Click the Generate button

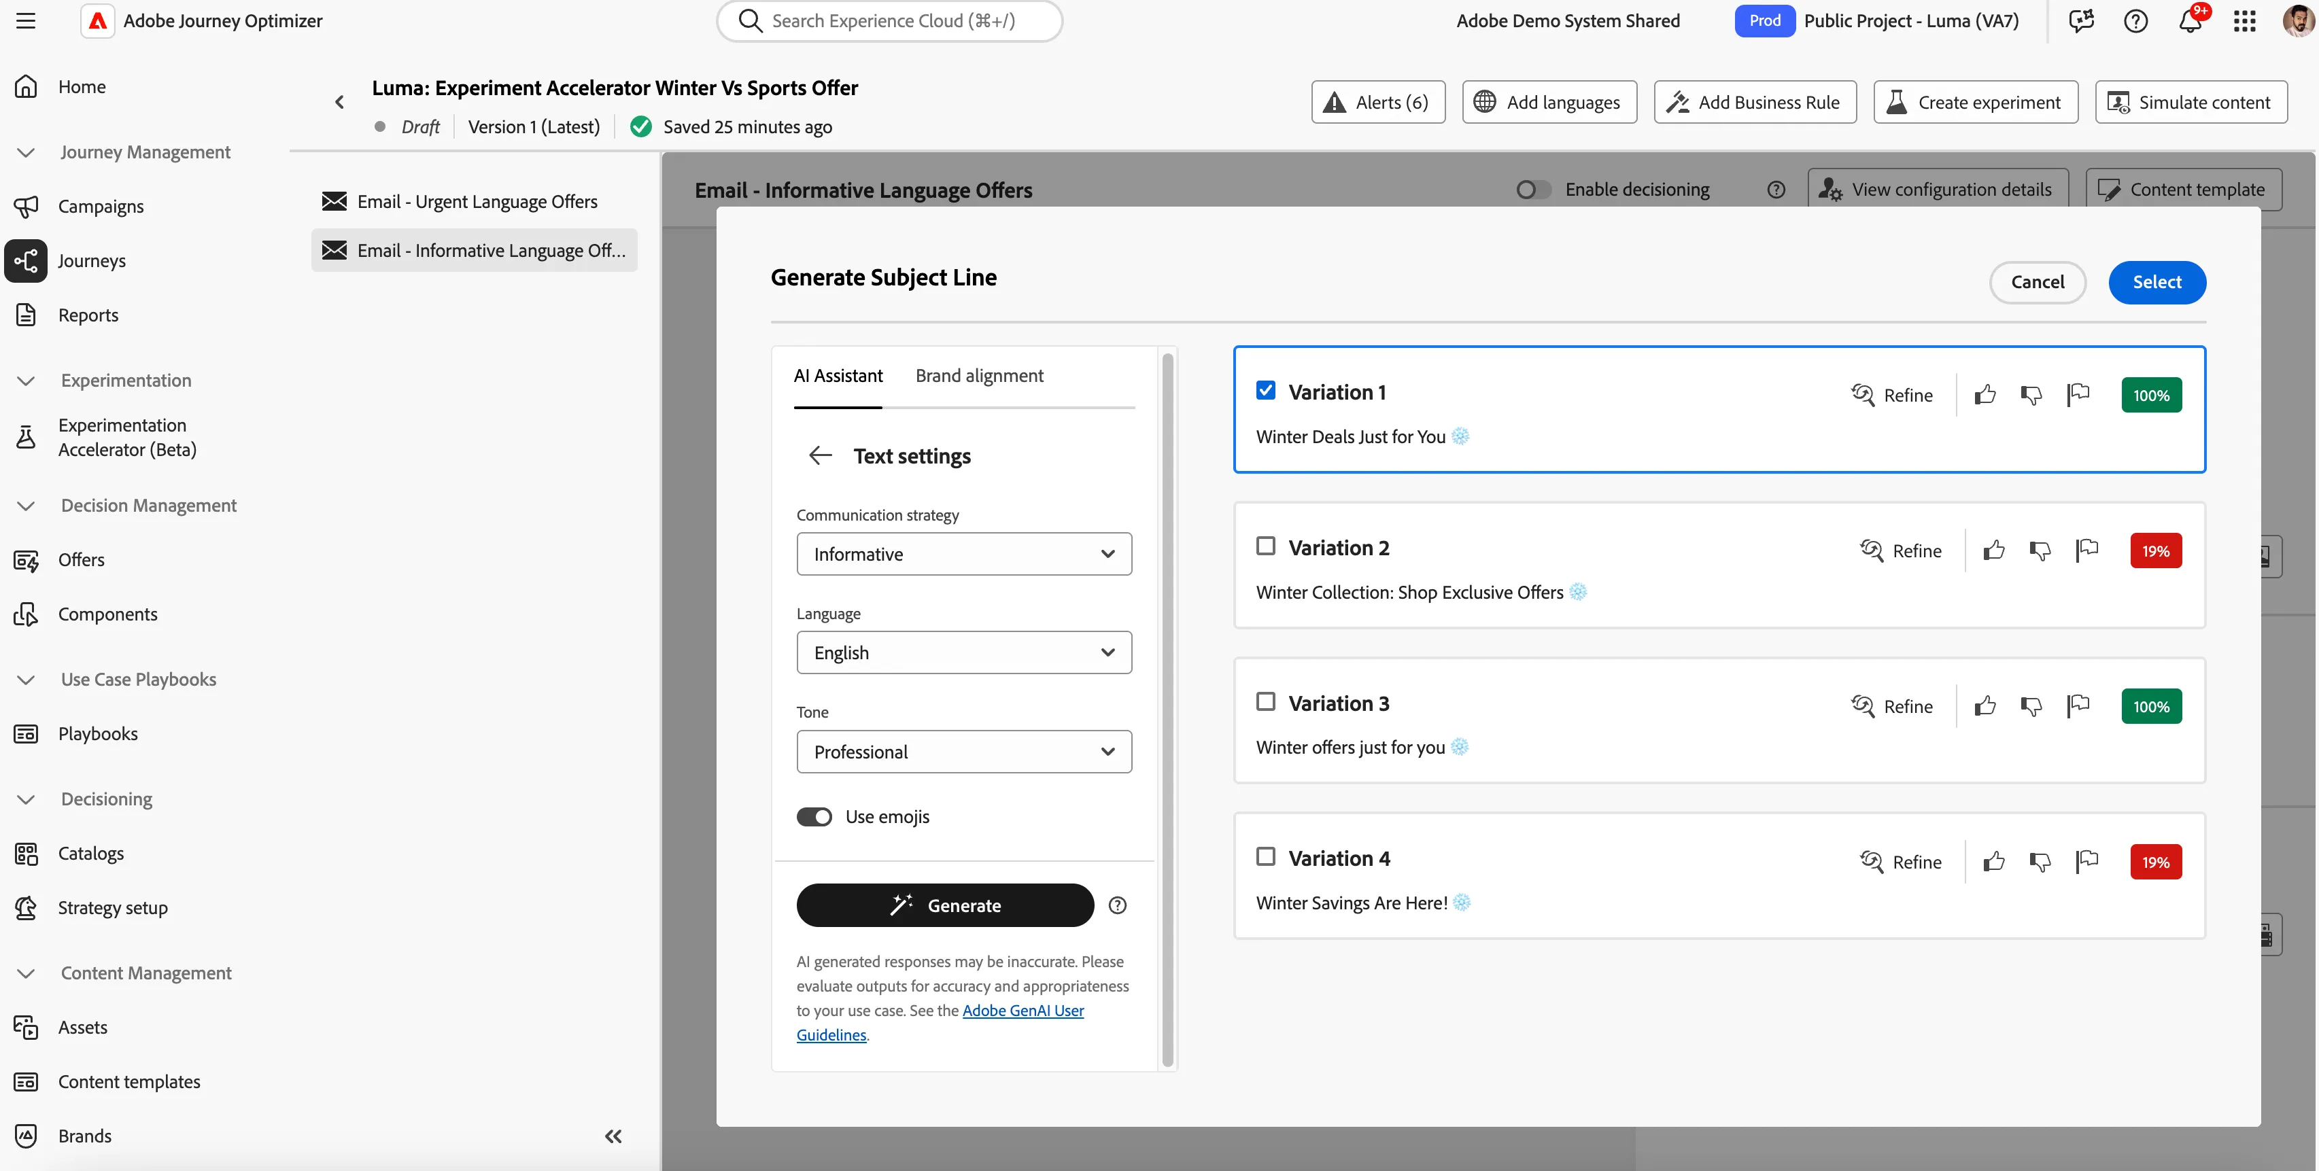point(945,905)
